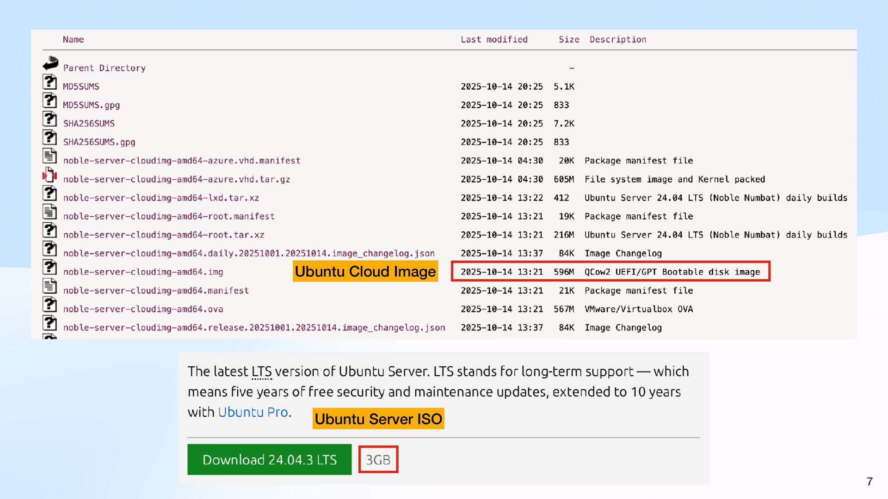
Task: Open the SHA256SUMS file link
Action: [x=89, y=124]
